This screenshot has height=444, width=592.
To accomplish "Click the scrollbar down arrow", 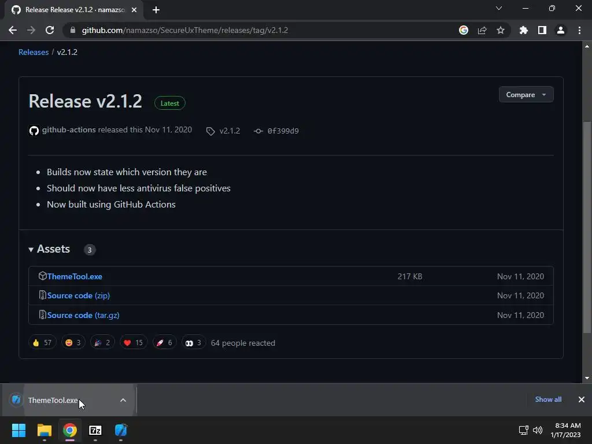I will click(587, 378).
